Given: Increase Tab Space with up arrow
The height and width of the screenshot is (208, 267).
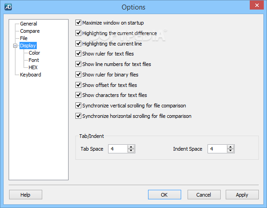Looking at the screenshot, I should [x=131, y=147].
